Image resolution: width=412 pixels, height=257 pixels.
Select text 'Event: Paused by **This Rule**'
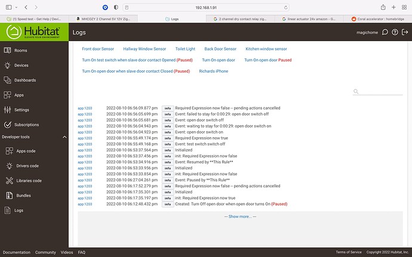pos(202,180)
